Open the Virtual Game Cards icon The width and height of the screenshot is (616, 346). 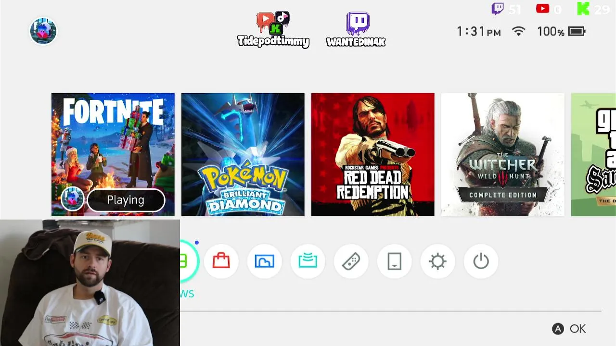point(395,261)
